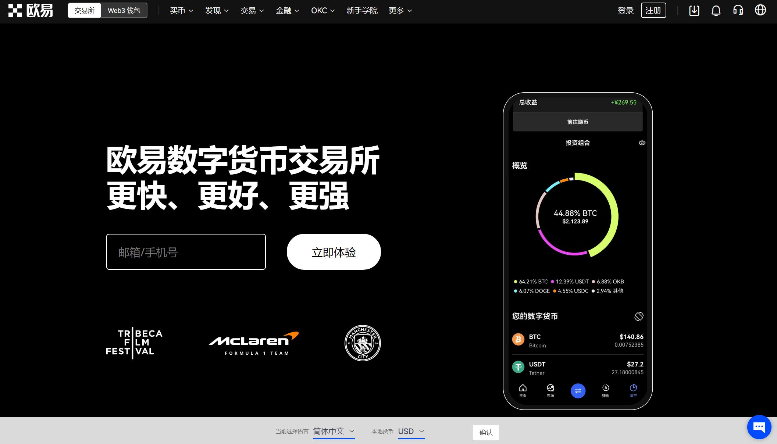
Task: Click the headset support icon
Action: [739, 10]
